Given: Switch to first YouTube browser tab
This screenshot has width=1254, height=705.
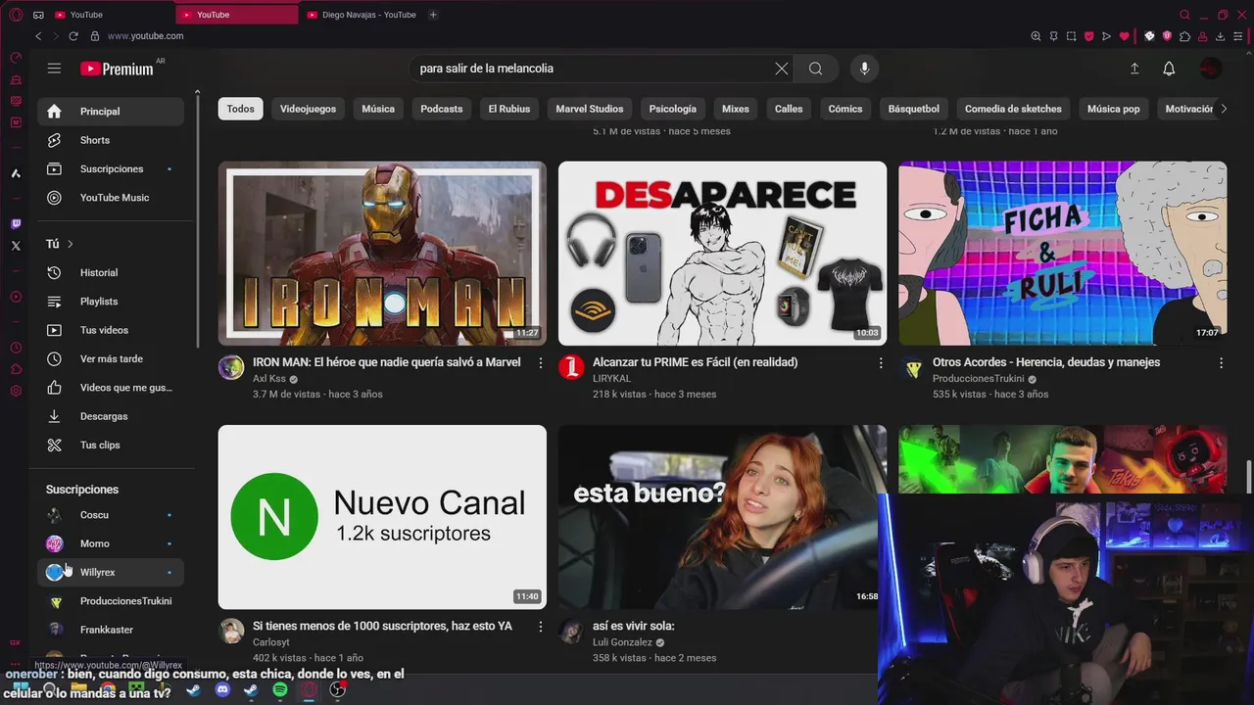Looking at the screenshot, I should click(110, 15).
